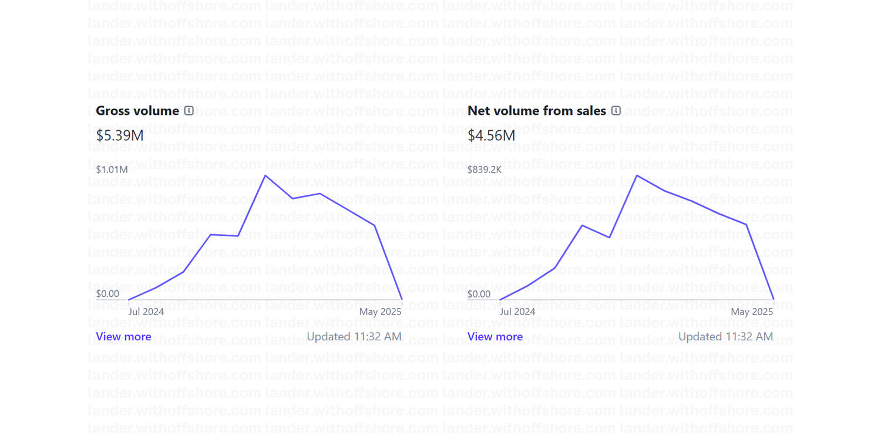
Task: Click the $1.01M axis label
Action: click(x=112, y=170)
